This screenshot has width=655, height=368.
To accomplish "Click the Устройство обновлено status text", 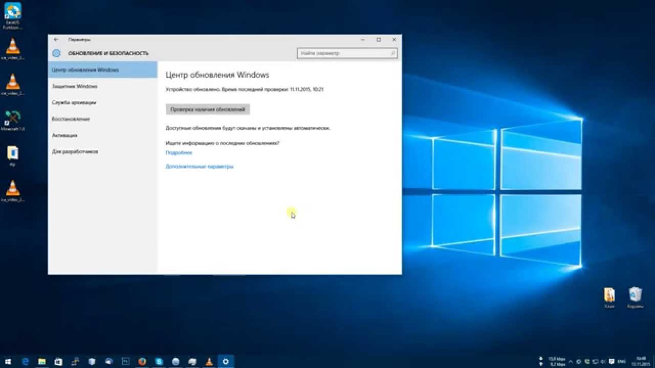I will click(245, 89).
